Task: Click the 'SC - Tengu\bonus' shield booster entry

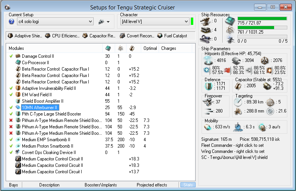Action: coord(234,157)
